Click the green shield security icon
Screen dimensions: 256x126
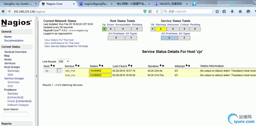(145, 12)
